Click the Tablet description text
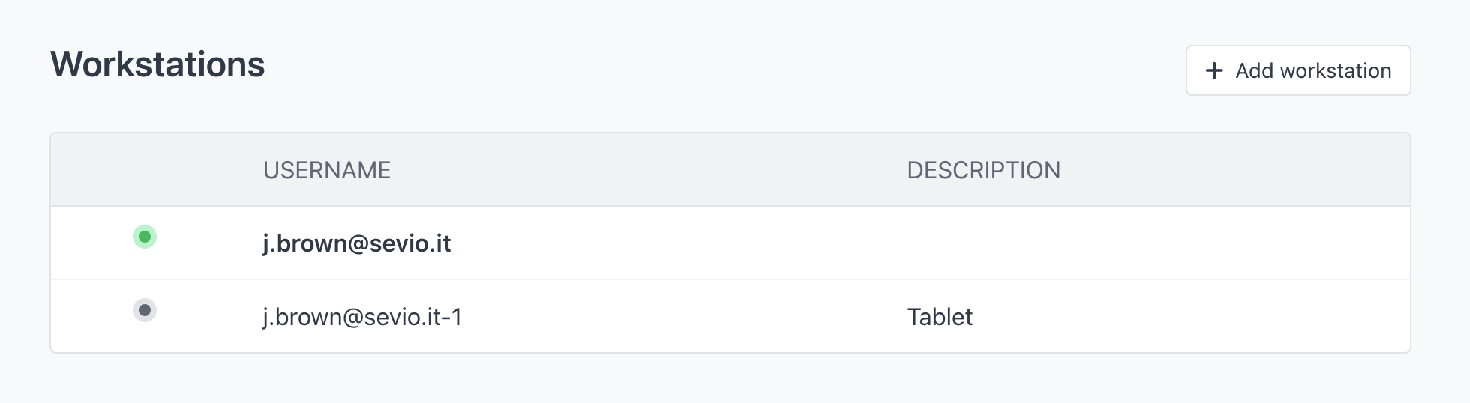The width and height of the screenshot is (1470, 403). tap(940, 317)
